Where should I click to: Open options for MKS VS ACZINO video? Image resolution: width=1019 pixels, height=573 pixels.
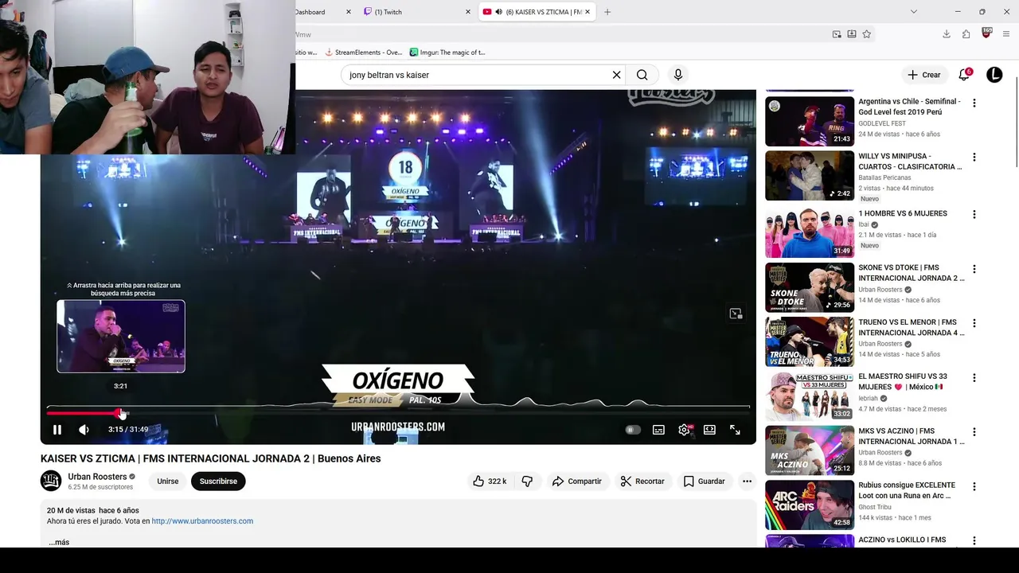click(974, 432)
